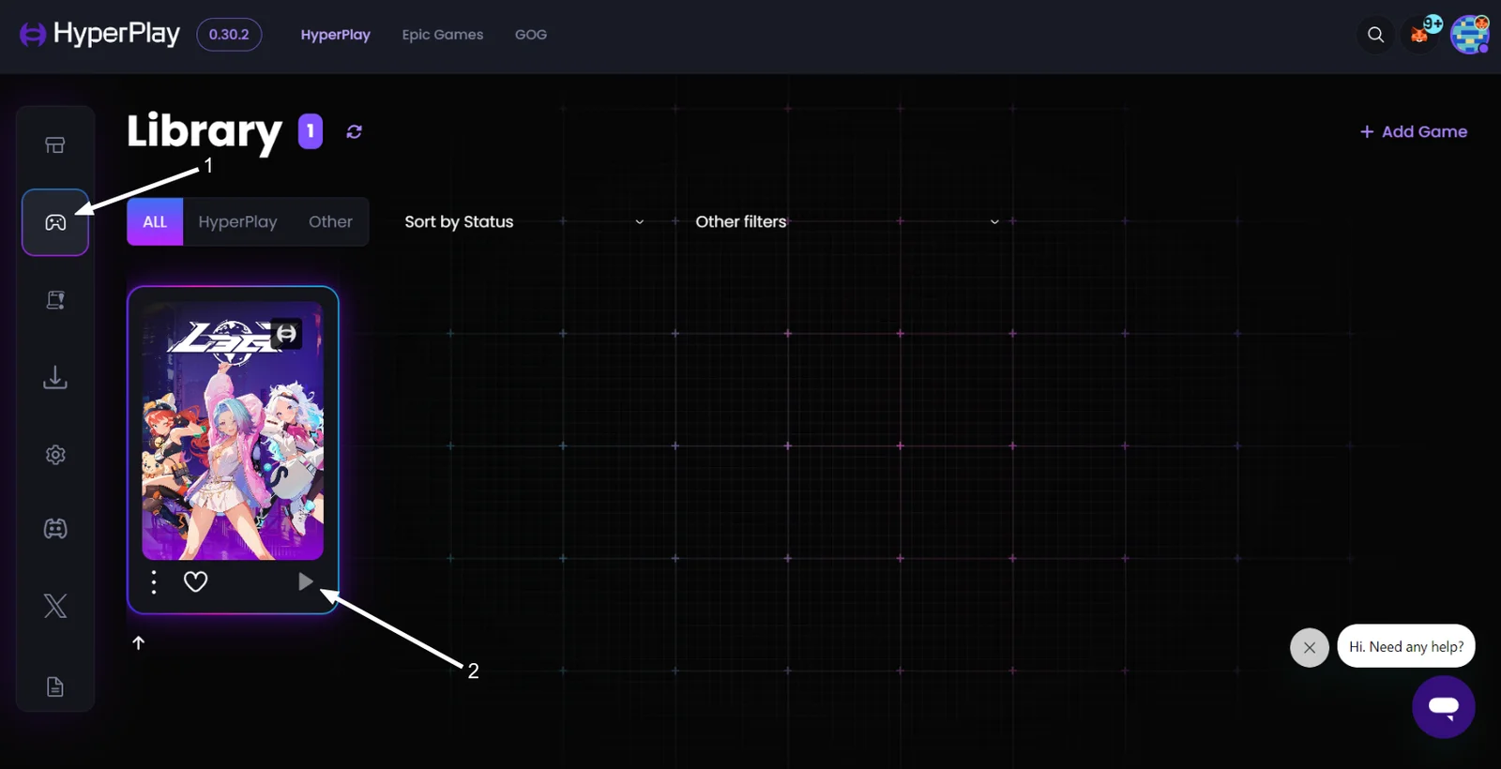Open the Discord icon in sidebar
Screen dimensions: 1501x769
pyautogui.click(x=55, y=529)
